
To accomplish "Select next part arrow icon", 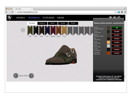I will 31,76.
